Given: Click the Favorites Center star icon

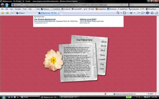Looking at the screenshot, I should click(2, 13).
